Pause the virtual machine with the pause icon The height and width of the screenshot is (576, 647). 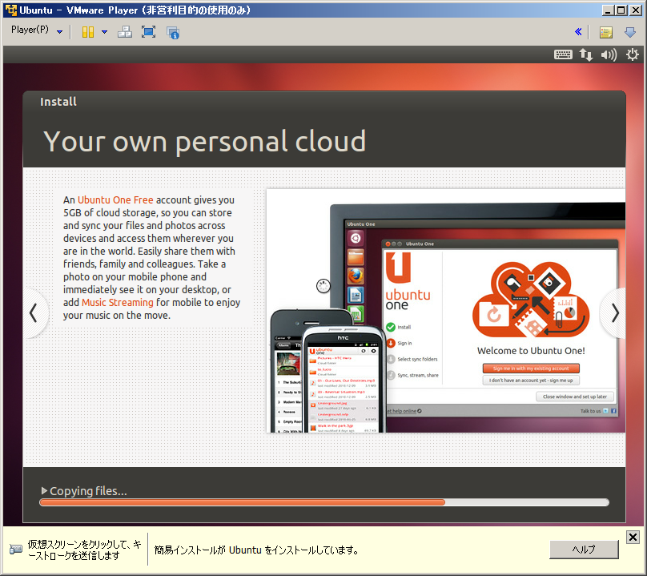pyautogui.click(x=88, y=32)
